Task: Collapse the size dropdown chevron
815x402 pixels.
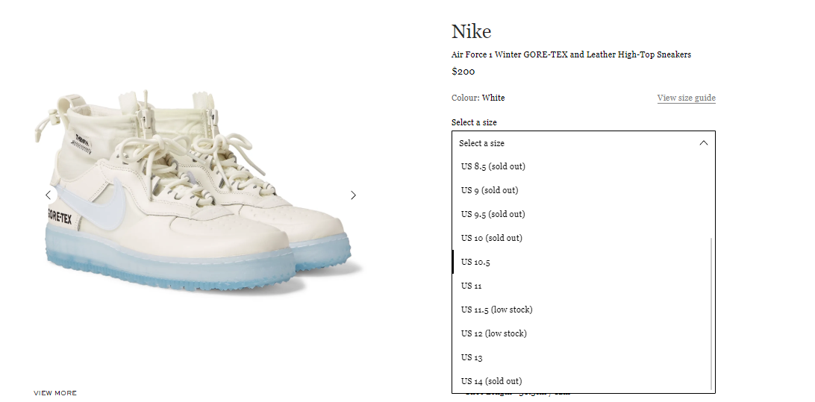Action: [x=704, y=143]
